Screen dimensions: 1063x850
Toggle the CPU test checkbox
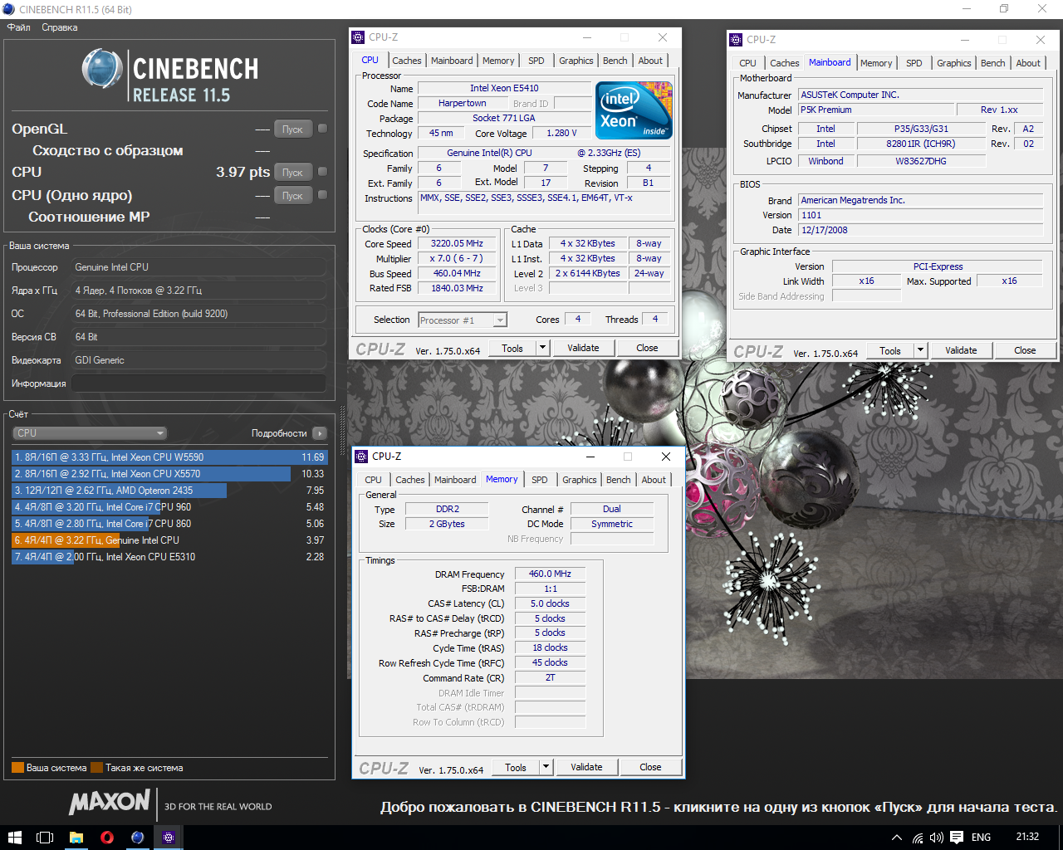point(322,172)
